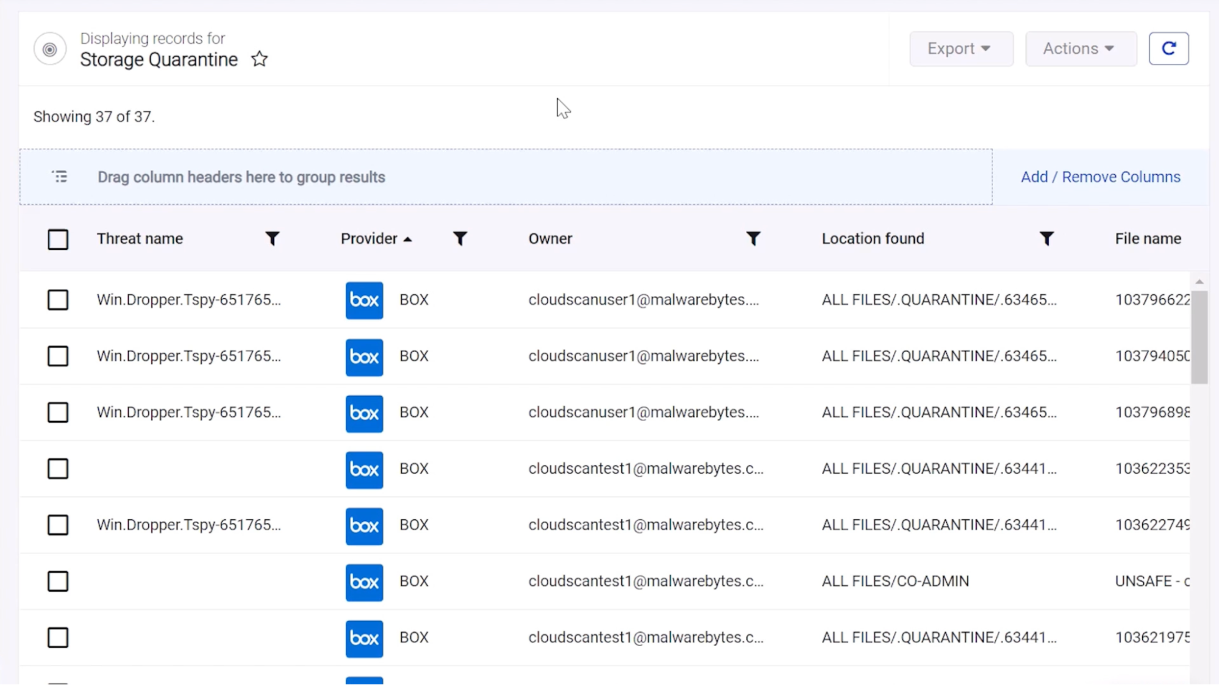Click the Location found column header
The height and width of the screenshot is (685, 1219).
[x=873, y=239]
